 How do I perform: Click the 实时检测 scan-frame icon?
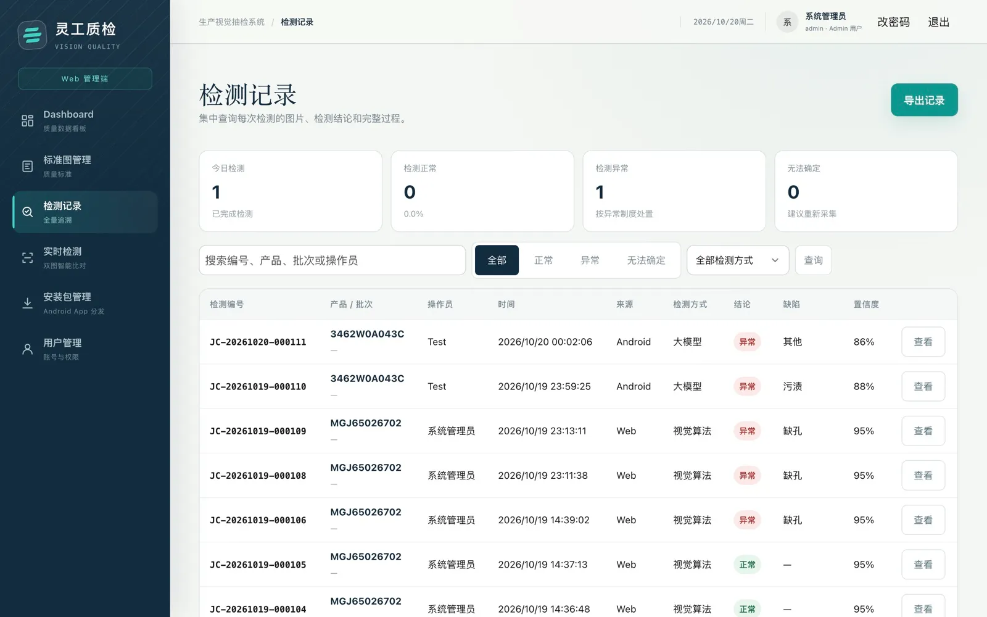pos(27,258)
